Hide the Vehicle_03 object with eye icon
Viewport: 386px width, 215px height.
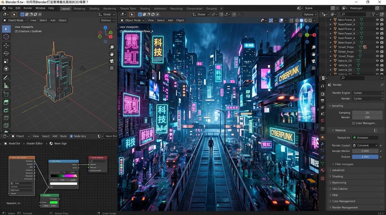coord(377,61)
